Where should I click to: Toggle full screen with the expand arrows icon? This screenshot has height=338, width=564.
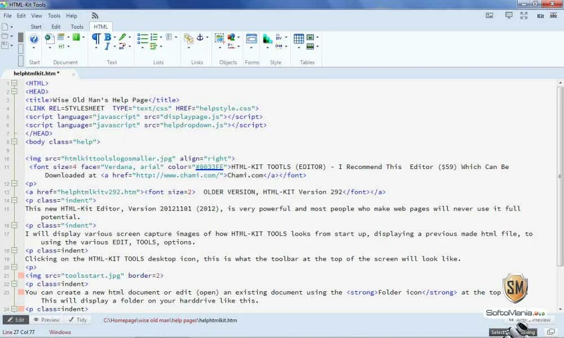[x=524, y=15]
